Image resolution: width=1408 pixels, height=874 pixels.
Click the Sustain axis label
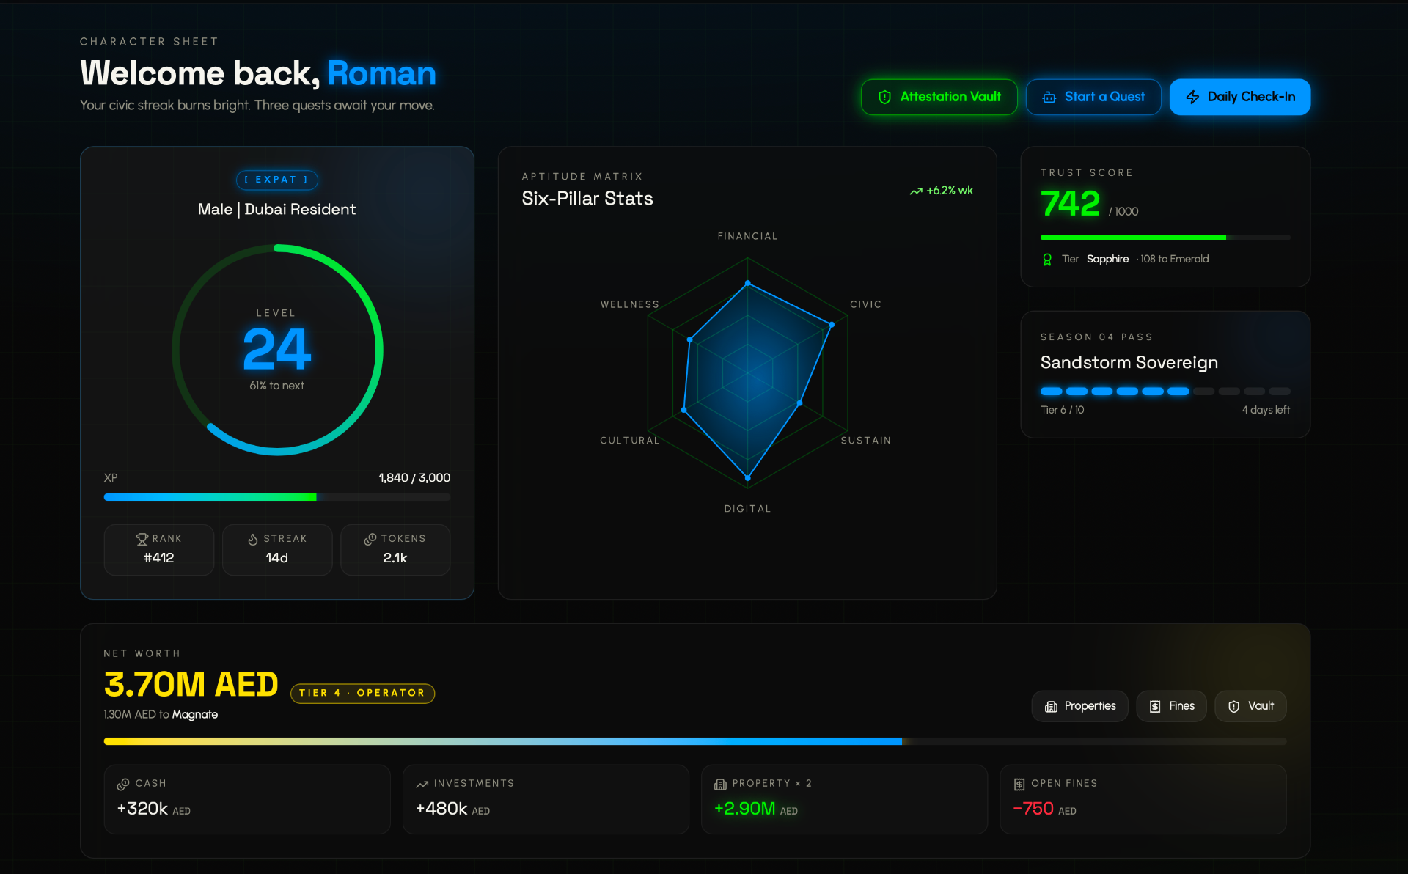point(865,441)
